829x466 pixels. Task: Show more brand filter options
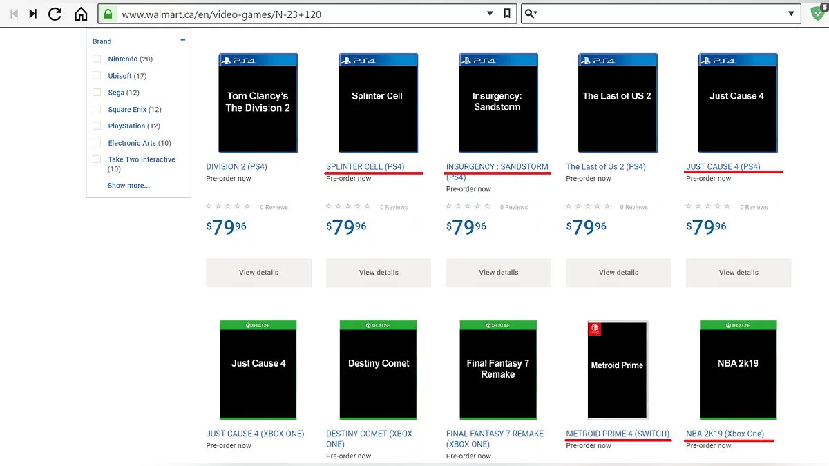tap(128, 185)
